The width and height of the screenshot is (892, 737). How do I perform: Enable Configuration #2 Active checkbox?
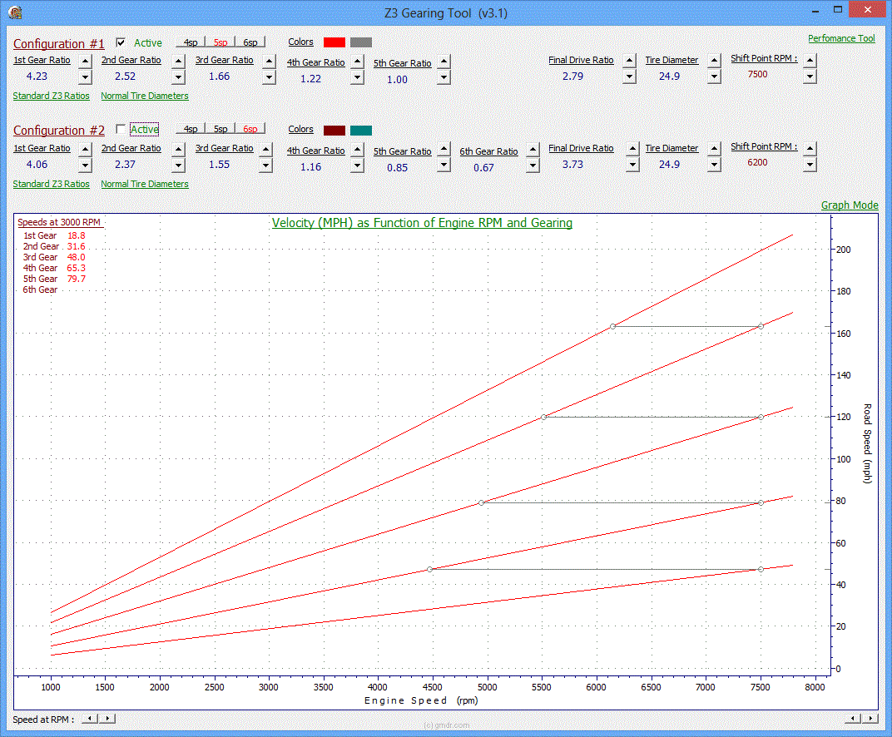pyautogui.click(x=121, y=130)
